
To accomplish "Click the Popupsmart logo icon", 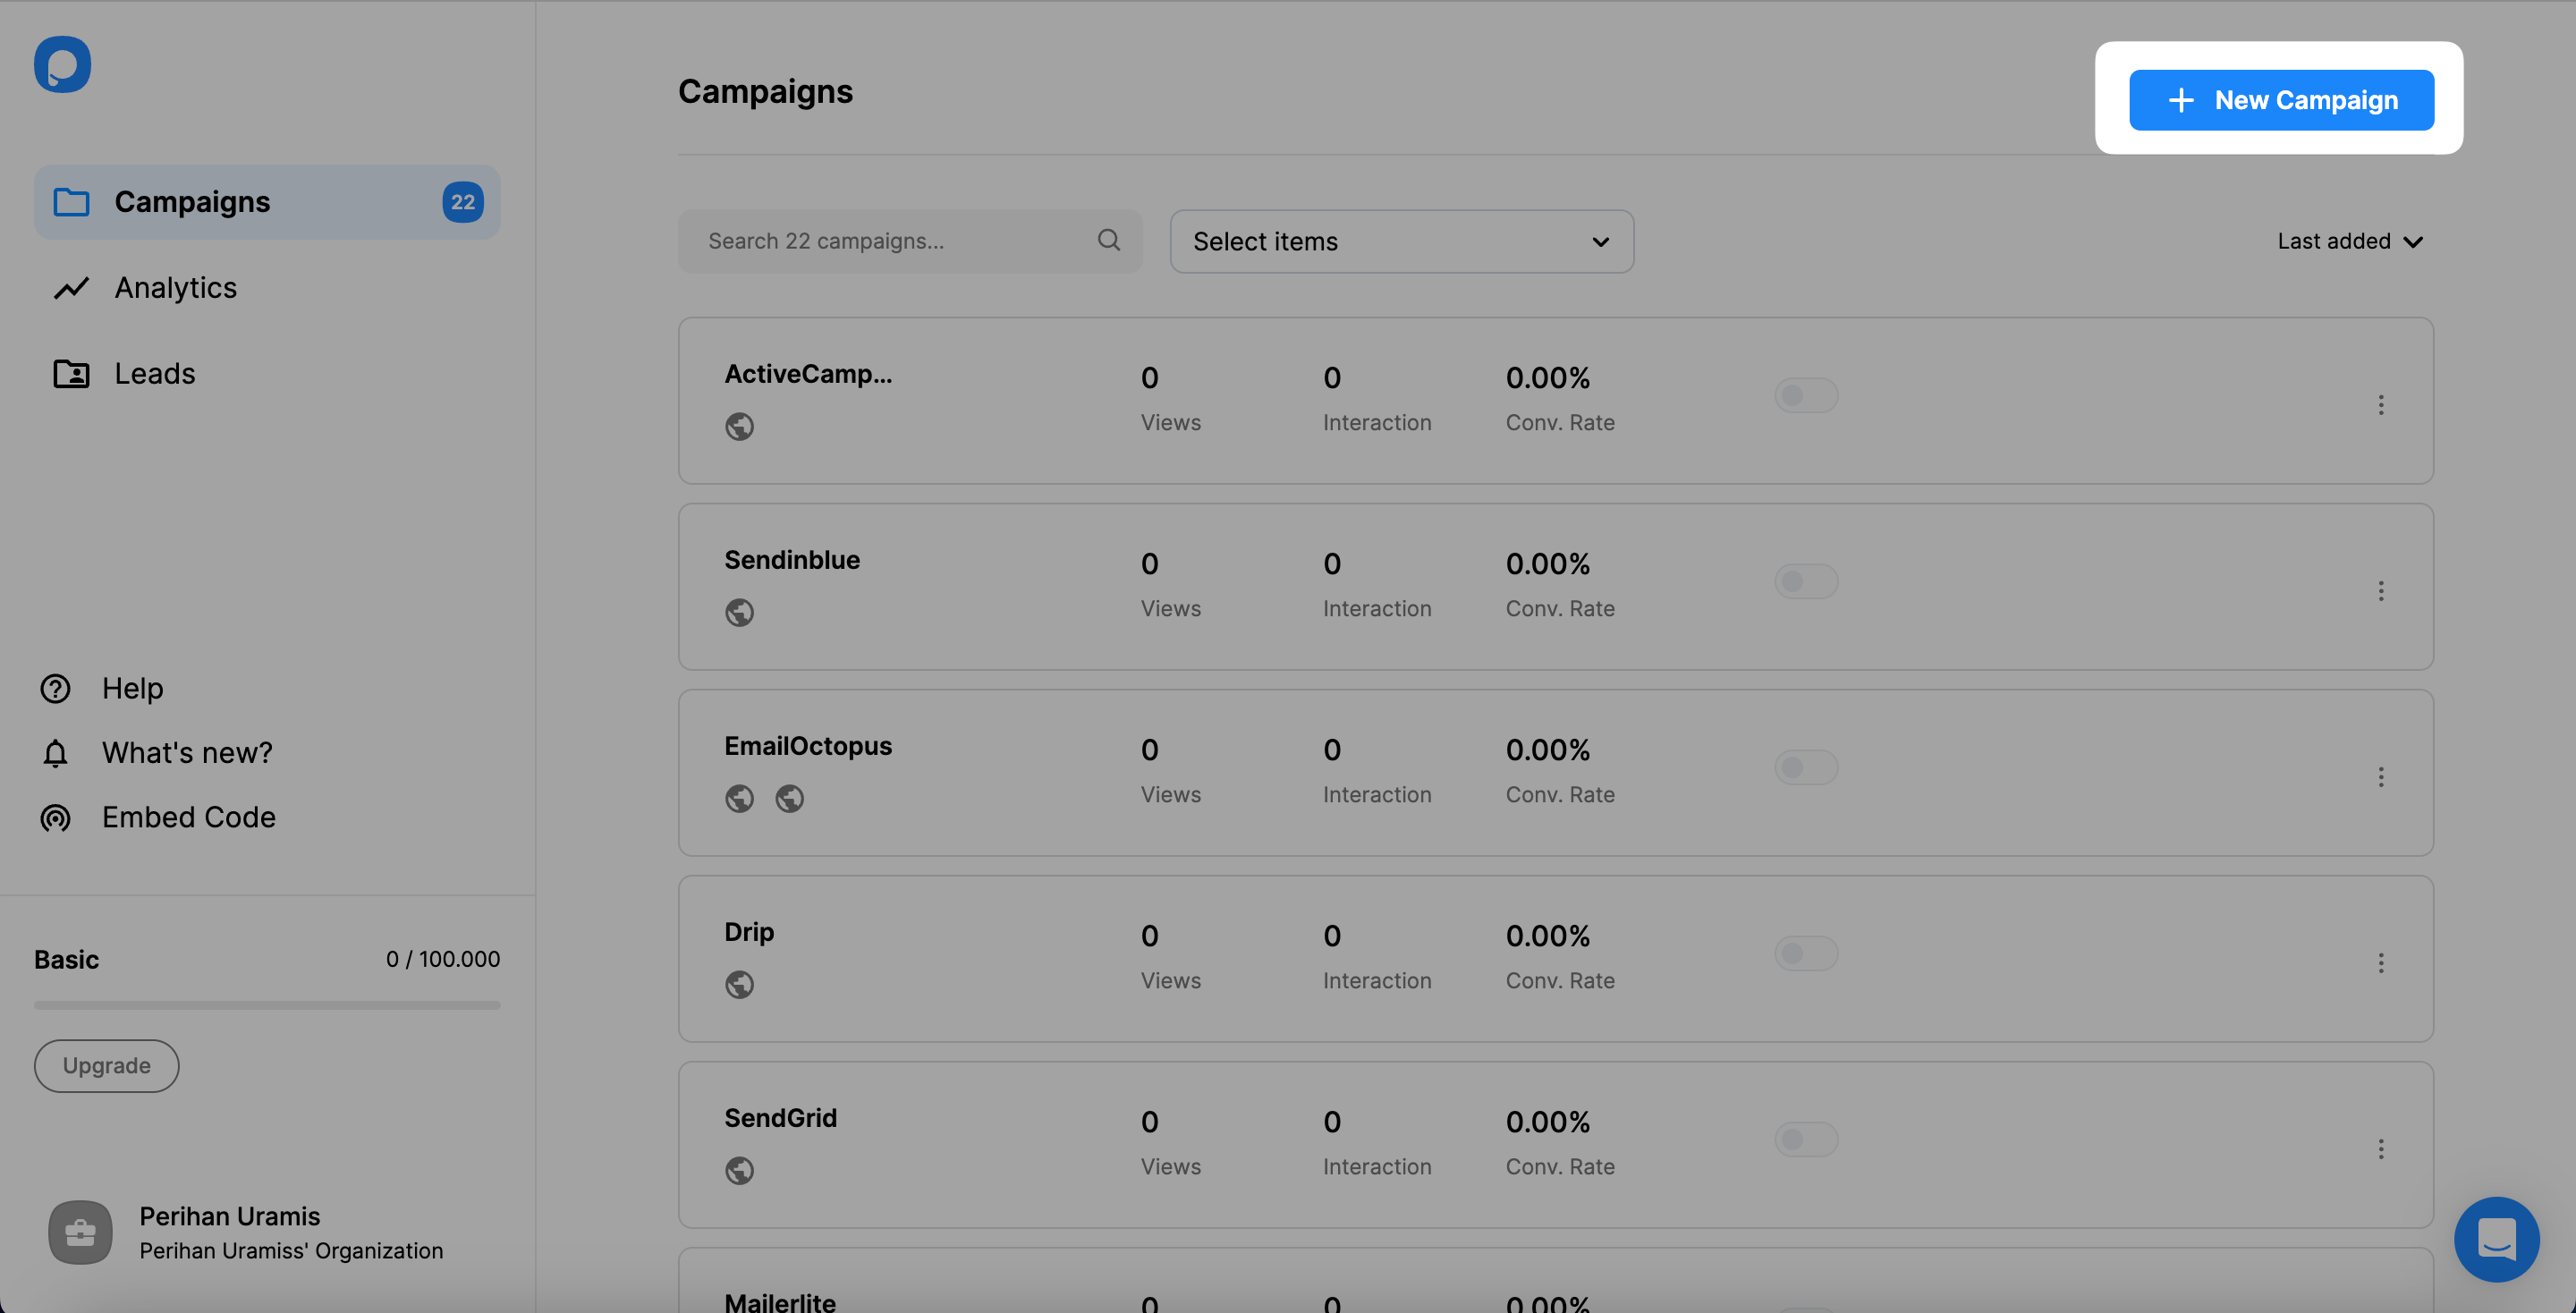I will [x=62, y=65].
